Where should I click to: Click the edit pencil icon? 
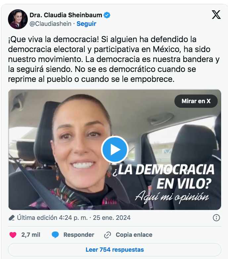tap(12, 218)
